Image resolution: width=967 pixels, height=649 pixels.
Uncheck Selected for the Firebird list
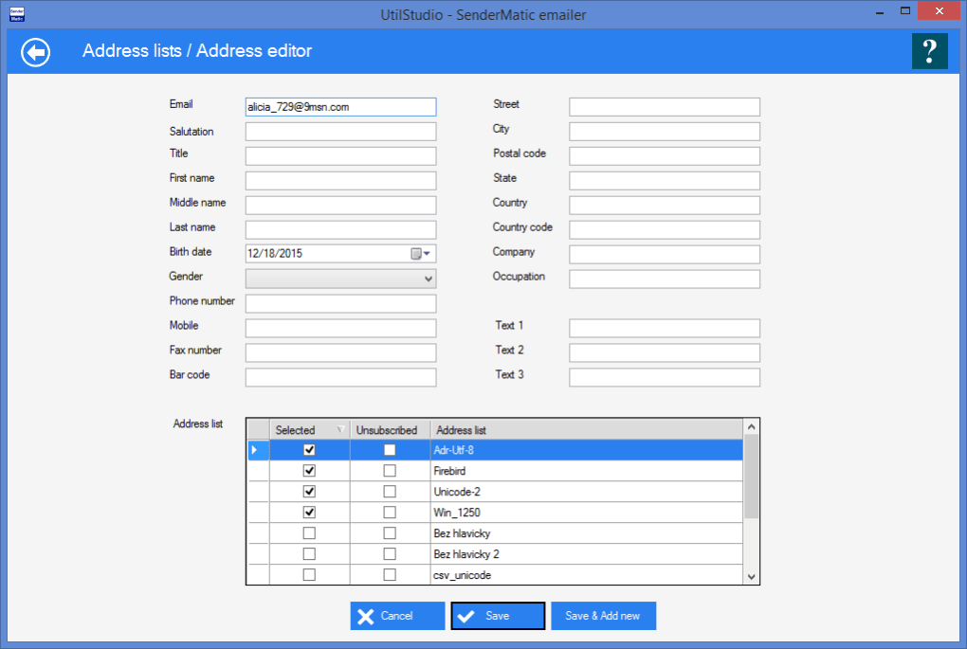[x=309, y=471]
